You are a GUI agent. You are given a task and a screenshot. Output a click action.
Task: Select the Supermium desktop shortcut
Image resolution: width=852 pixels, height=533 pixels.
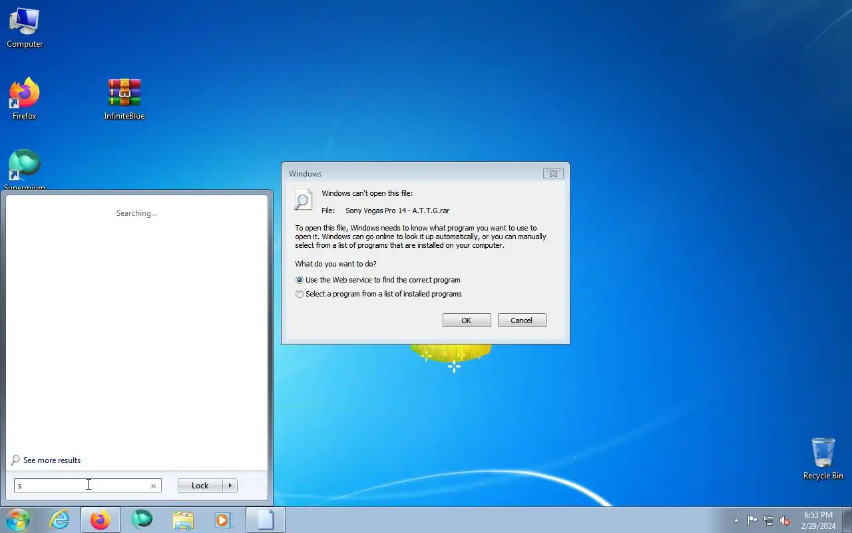[25, 170]
